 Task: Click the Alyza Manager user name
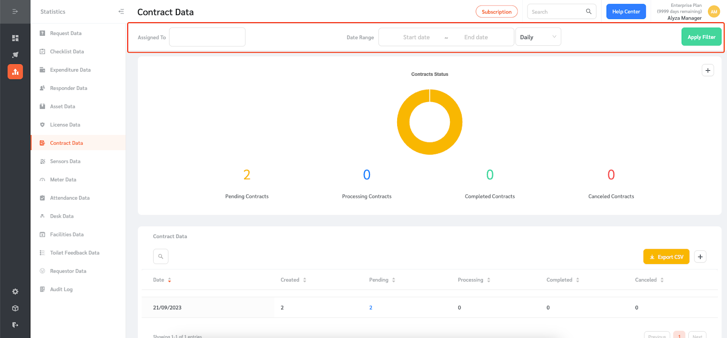(684, 18)
